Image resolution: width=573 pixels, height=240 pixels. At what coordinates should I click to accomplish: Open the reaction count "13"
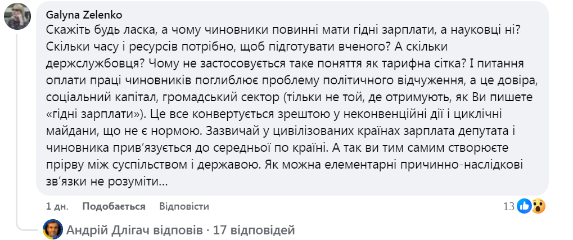[x=509, y=206]
